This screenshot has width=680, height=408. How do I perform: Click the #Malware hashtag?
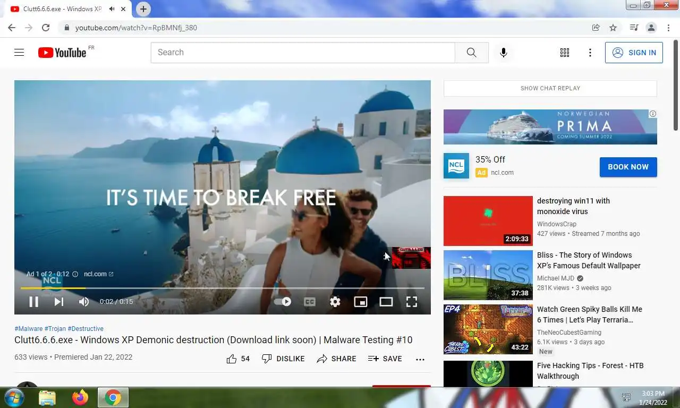tap(29, 329)
